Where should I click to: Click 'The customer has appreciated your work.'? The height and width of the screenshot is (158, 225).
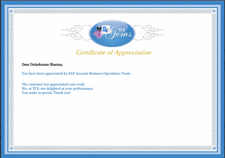[54, 84]
